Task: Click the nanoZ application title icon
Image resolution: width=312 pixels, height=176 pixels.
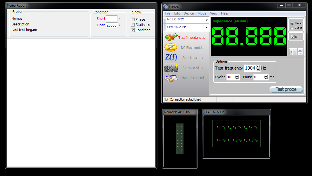Action: click(166, 6)
